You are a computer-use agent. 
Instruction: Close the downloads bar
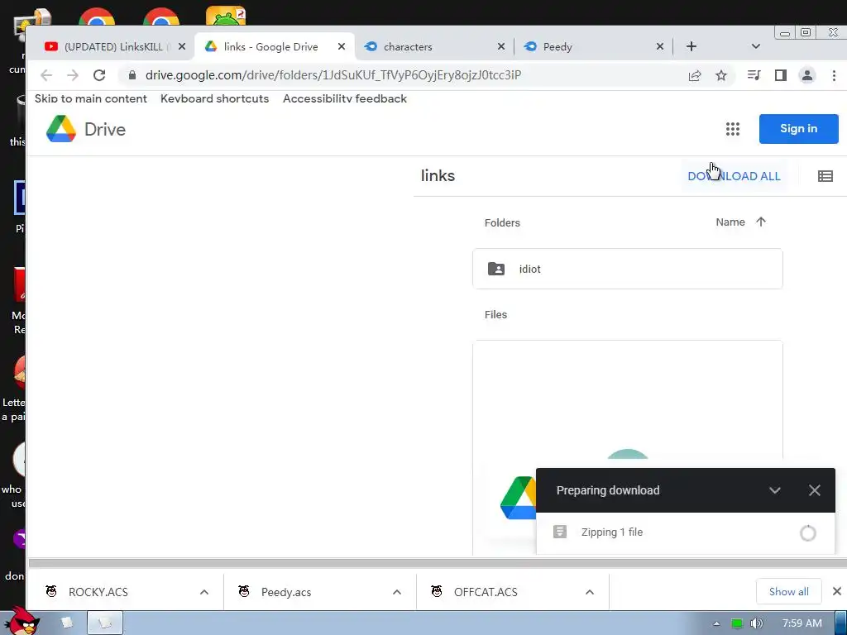[x=837, y=591]
